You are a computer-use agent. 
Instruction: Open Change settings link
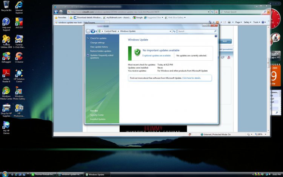tap(97, 43)
